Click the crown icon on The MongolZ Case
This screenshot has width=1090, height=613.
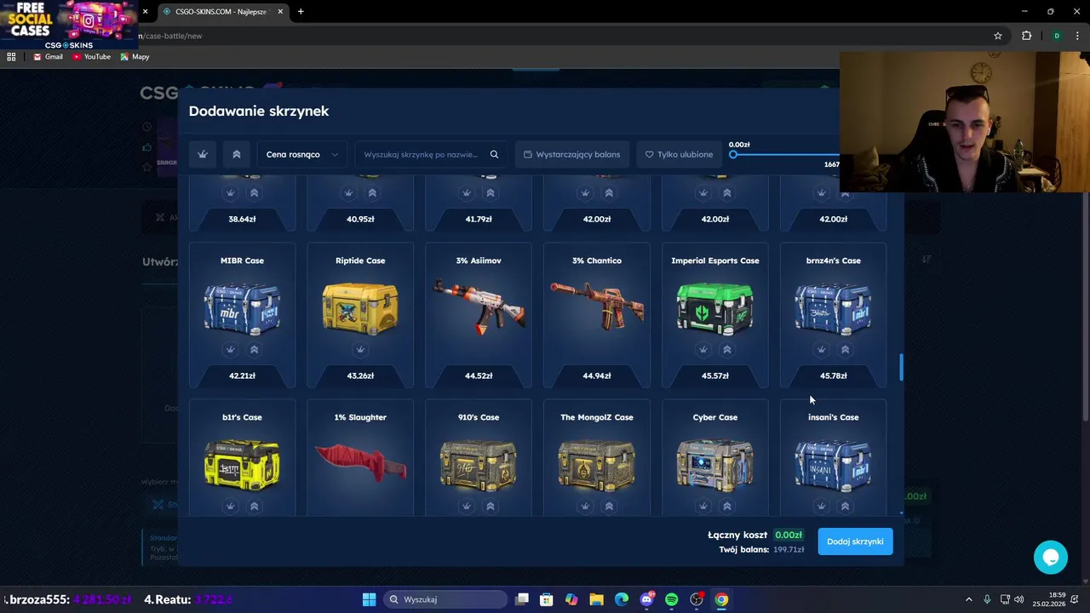tap(584, 506)
